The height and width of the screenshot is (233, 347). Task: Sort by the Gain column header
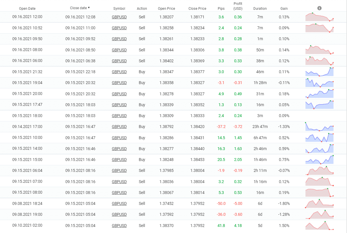coord(284,9)
